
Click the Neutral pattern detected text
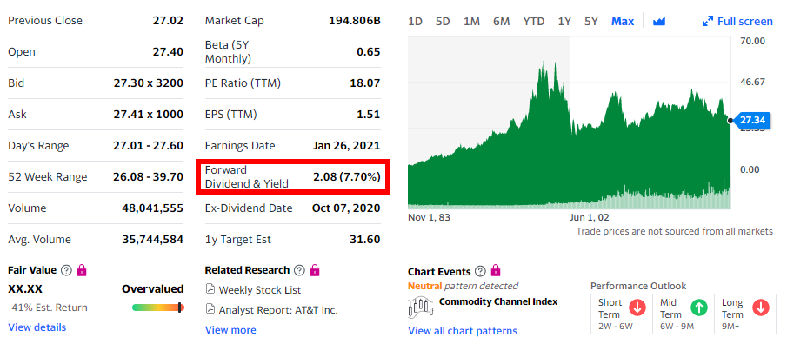click(463, 286)
